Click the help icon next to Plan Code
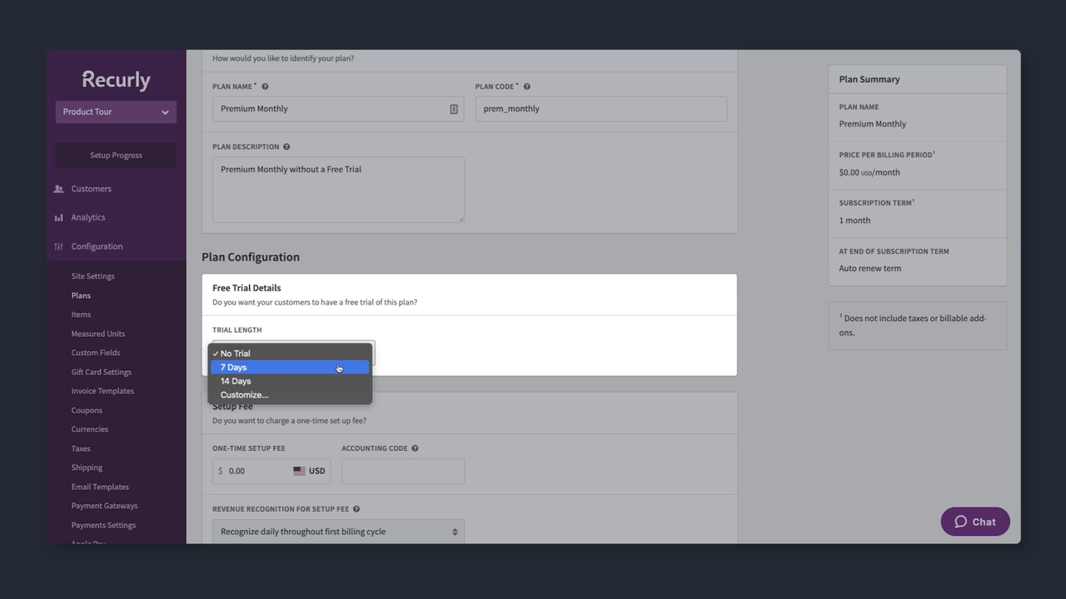1066x599 pixels. 526,86
